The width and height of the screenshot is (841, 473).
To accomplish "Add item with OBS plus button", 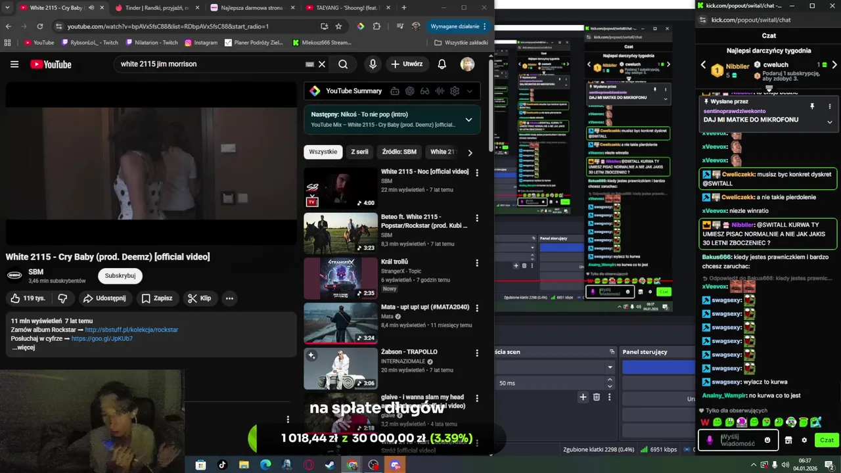I will (583, 397).
